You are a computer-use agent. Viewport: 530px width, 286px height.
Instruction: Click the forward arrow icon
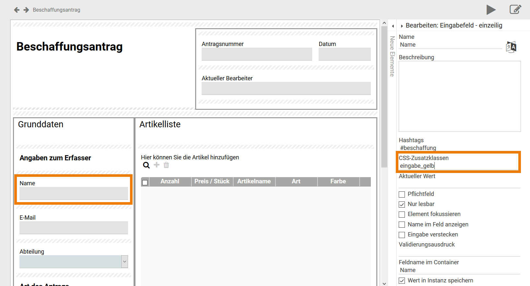click(26, 10)
